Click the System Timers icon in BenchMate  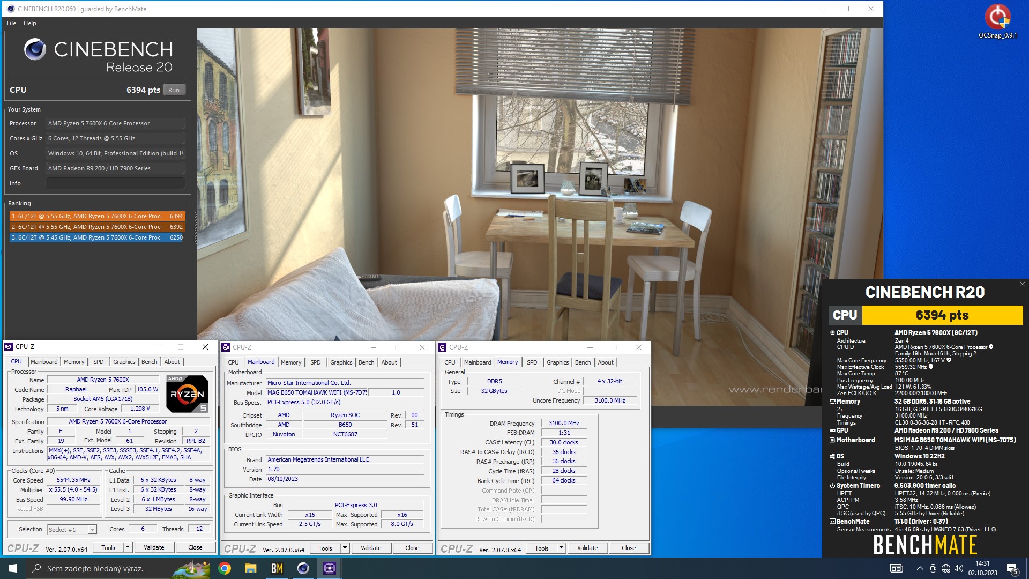[832, 486]
